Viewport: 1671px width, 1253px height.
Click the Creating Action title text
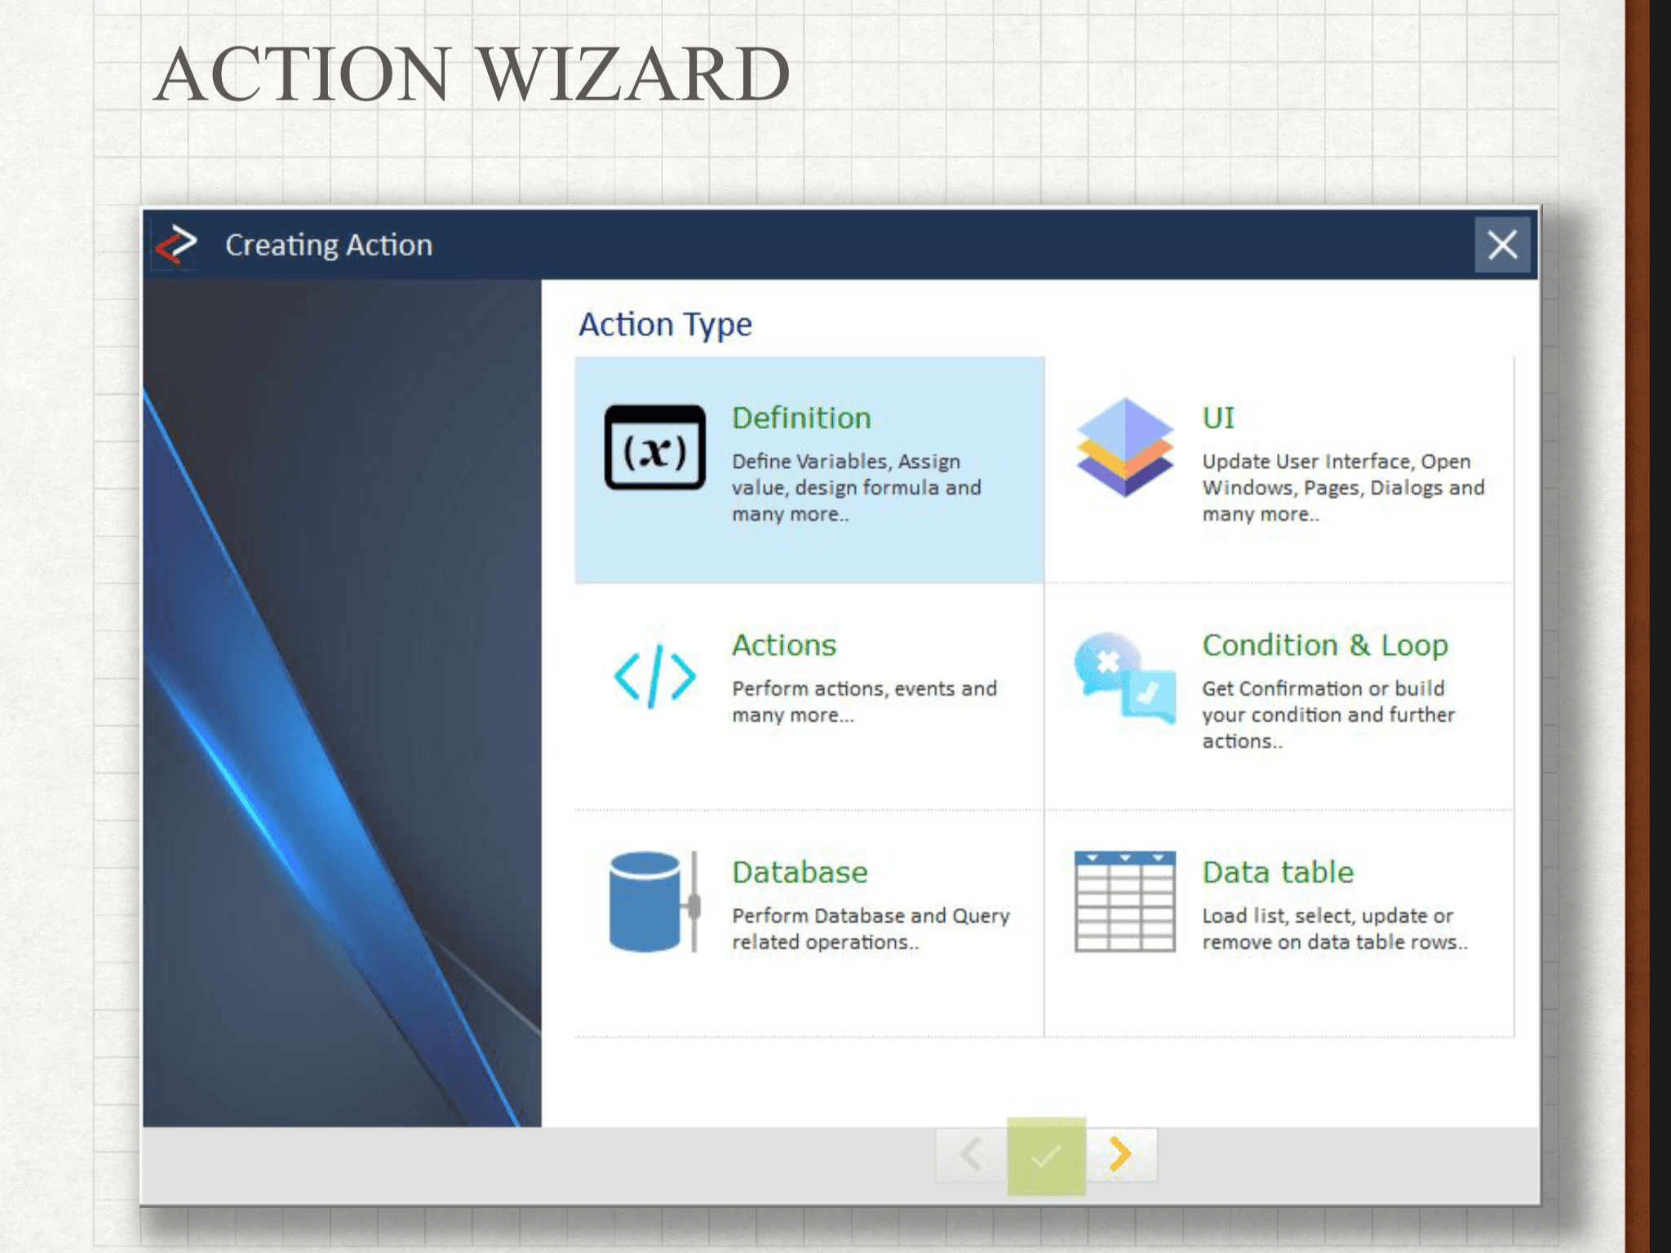[x=329, y=245]
